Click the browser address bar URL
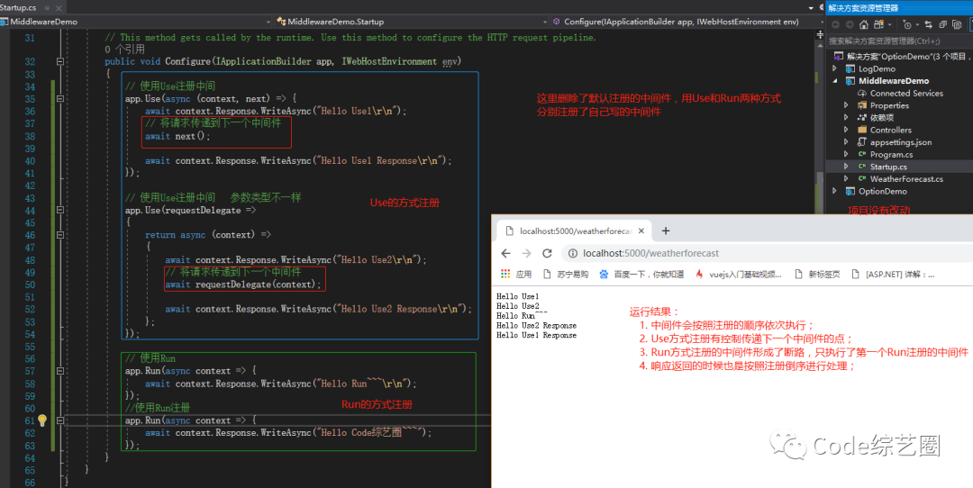 click(x=651, y=253)
